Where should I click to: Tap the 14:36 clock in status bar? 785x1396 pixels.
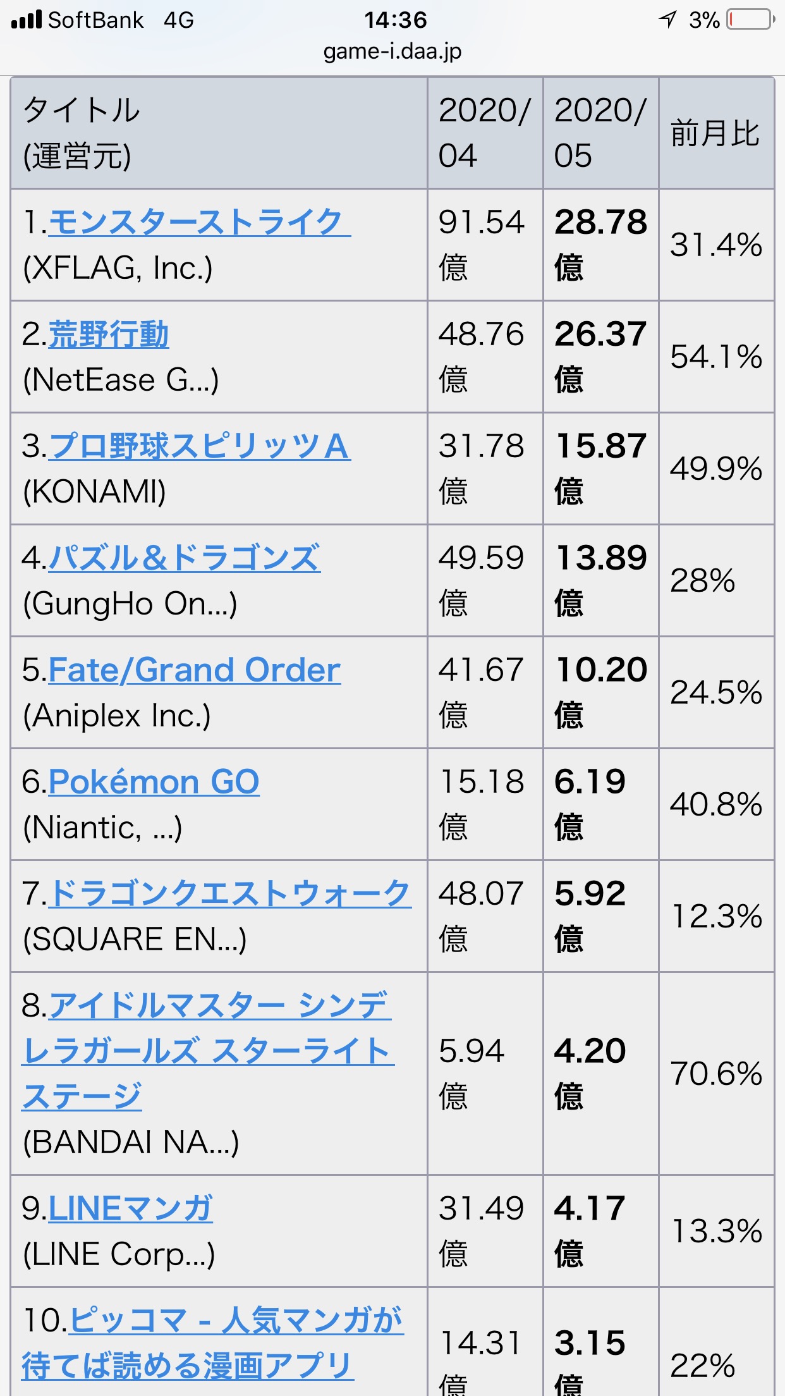[x=396, y=20]
